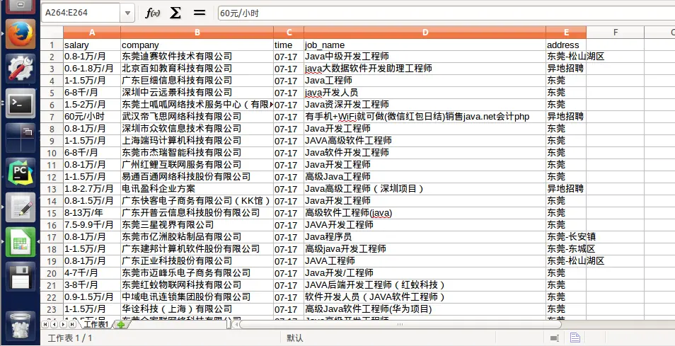Click the '工作表 1 / 1' status bar field
This screenshot has height=346, width=675.
(70, 338)
